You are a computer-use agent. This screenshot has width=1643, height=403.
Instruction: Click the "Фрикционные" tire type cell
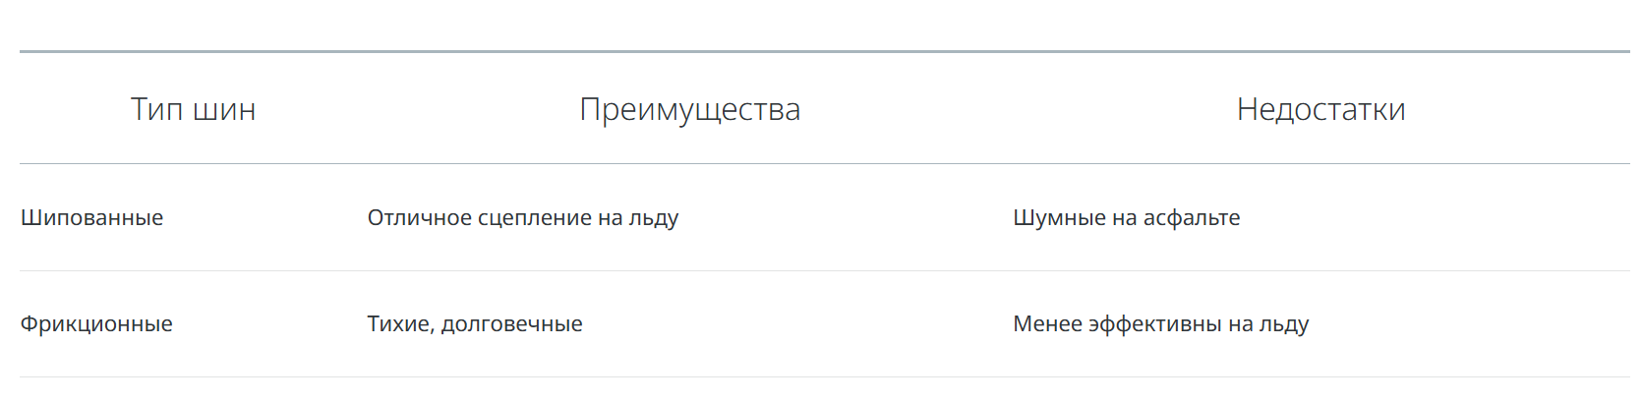tap(96, 323)
